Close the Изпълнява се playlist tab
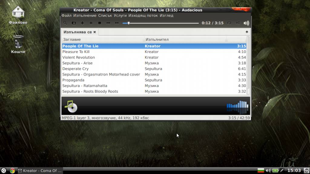 pyautogui.click(x=95, y=32)
